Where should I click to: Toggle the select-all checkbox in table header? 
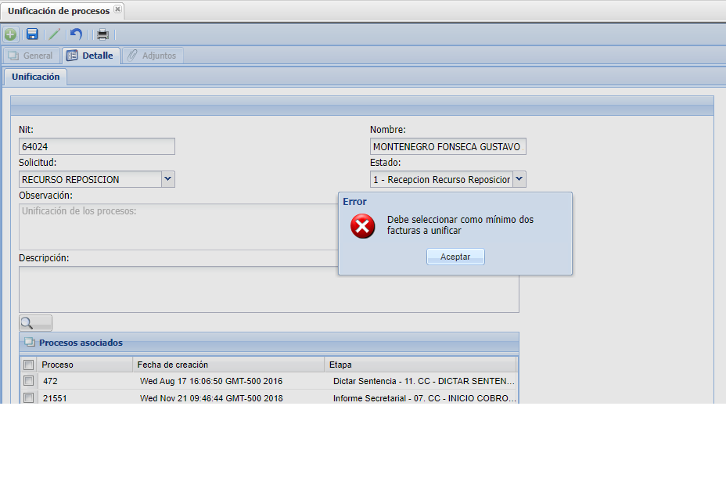point(29,365)
